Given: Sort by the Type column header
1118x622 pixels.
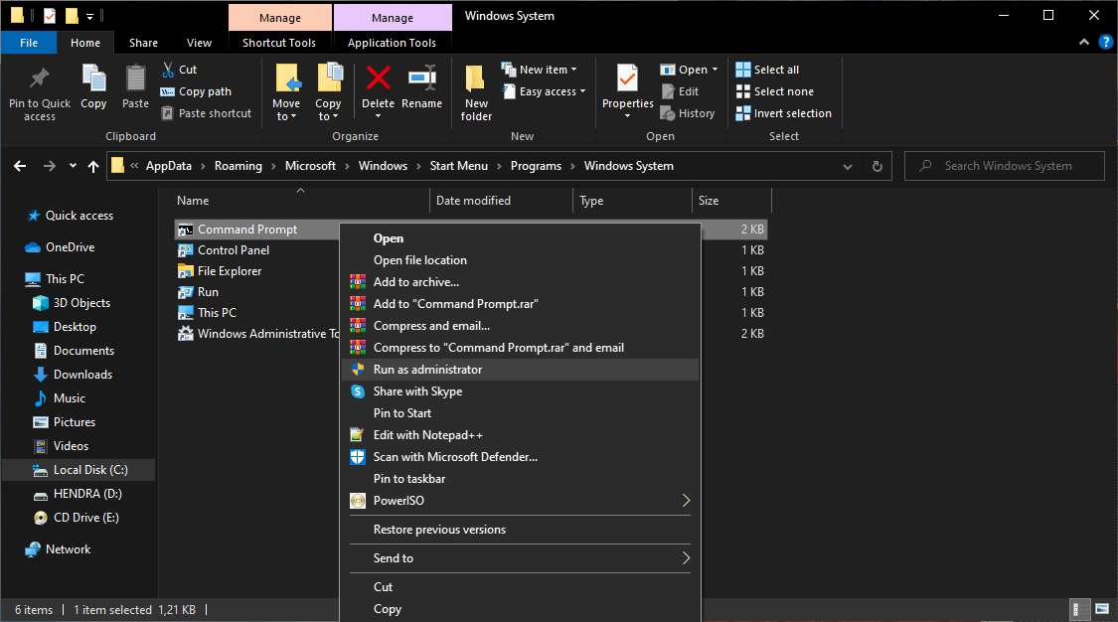Looking at the screenshot, I should click(x=591, y=201).
